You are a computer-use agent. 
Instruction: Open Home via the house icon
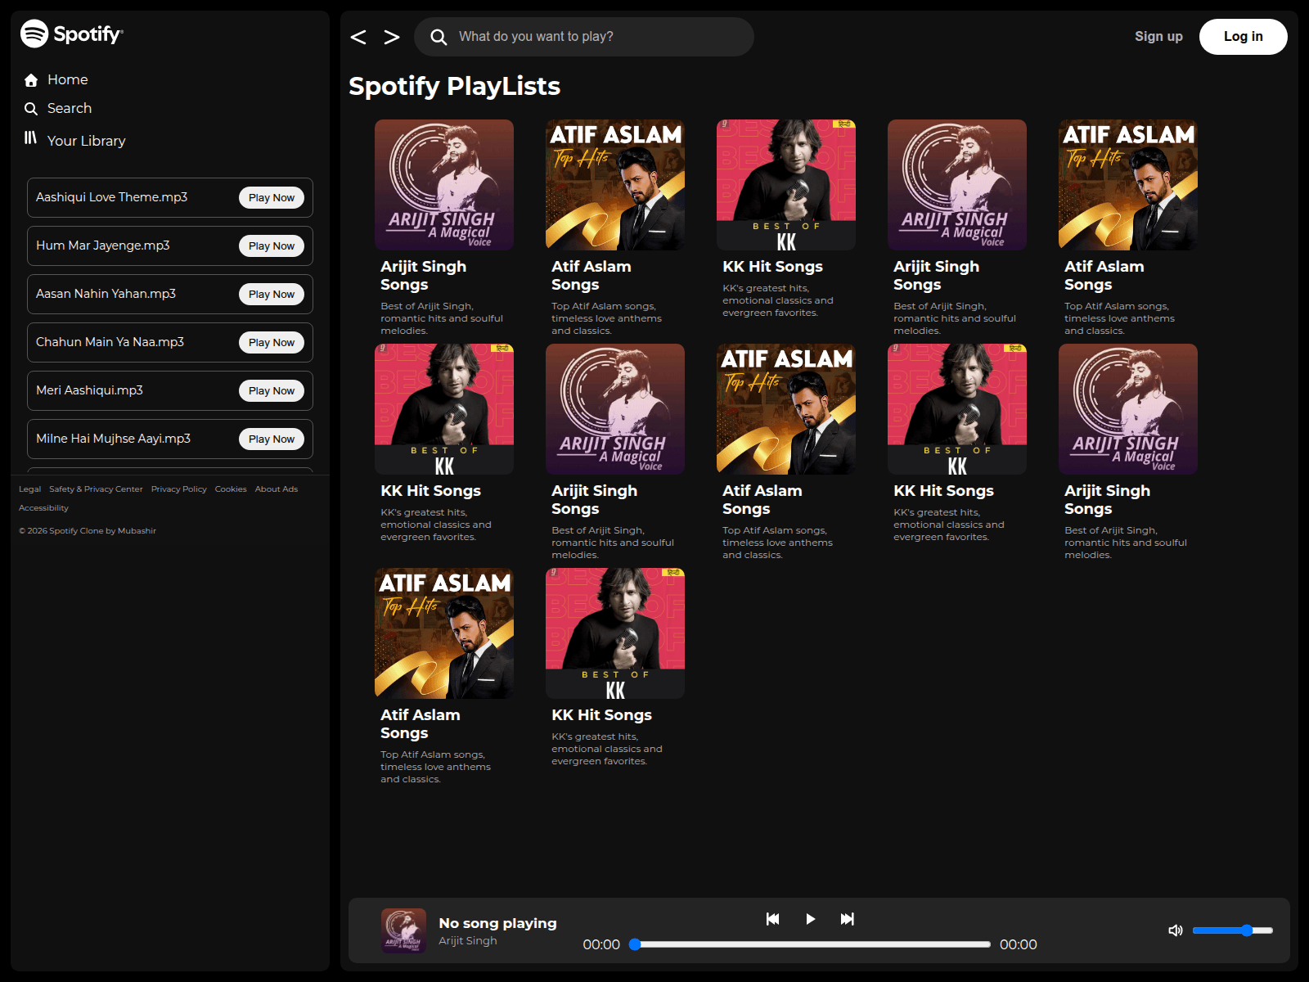click(31, 80)
